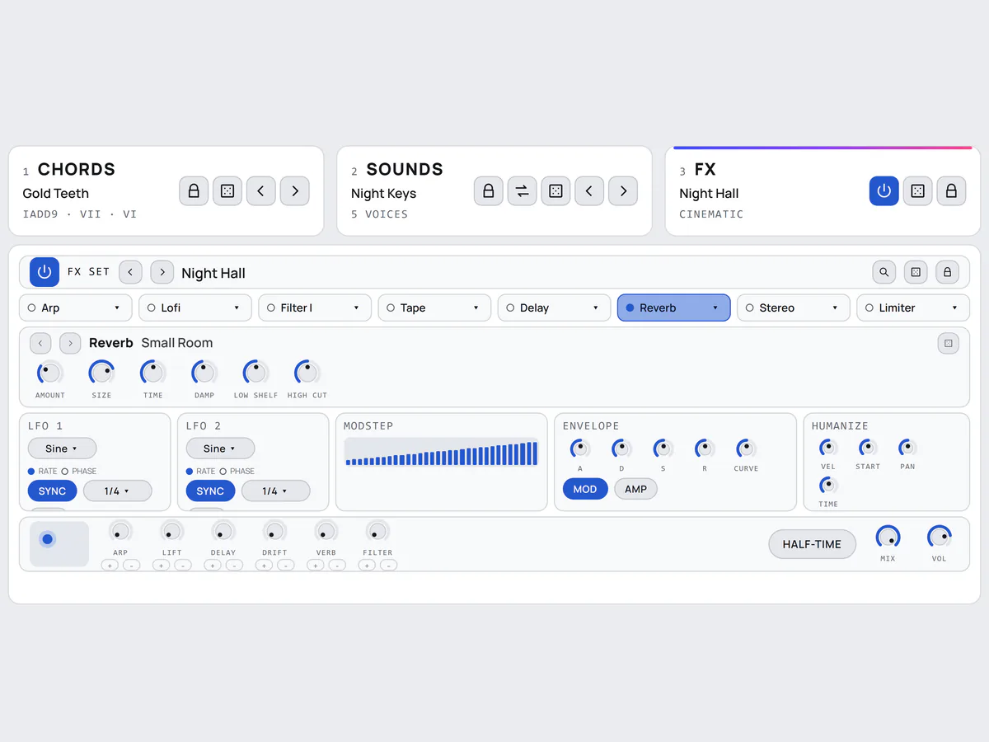Go to next chord preset arrow
The width and height of the screenshot is (989, 742).
point(295,191)
